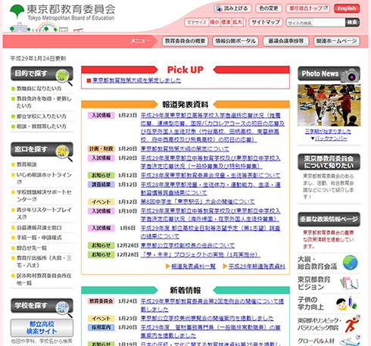The width and height of the screenshot is (371, 346).
Task: Click the camera icon on Photo News
Action: (x=350, y=75)
